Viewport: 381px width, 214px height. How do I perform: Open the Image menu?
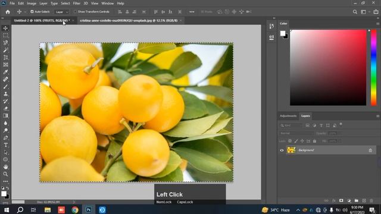[x=32, y=4]
